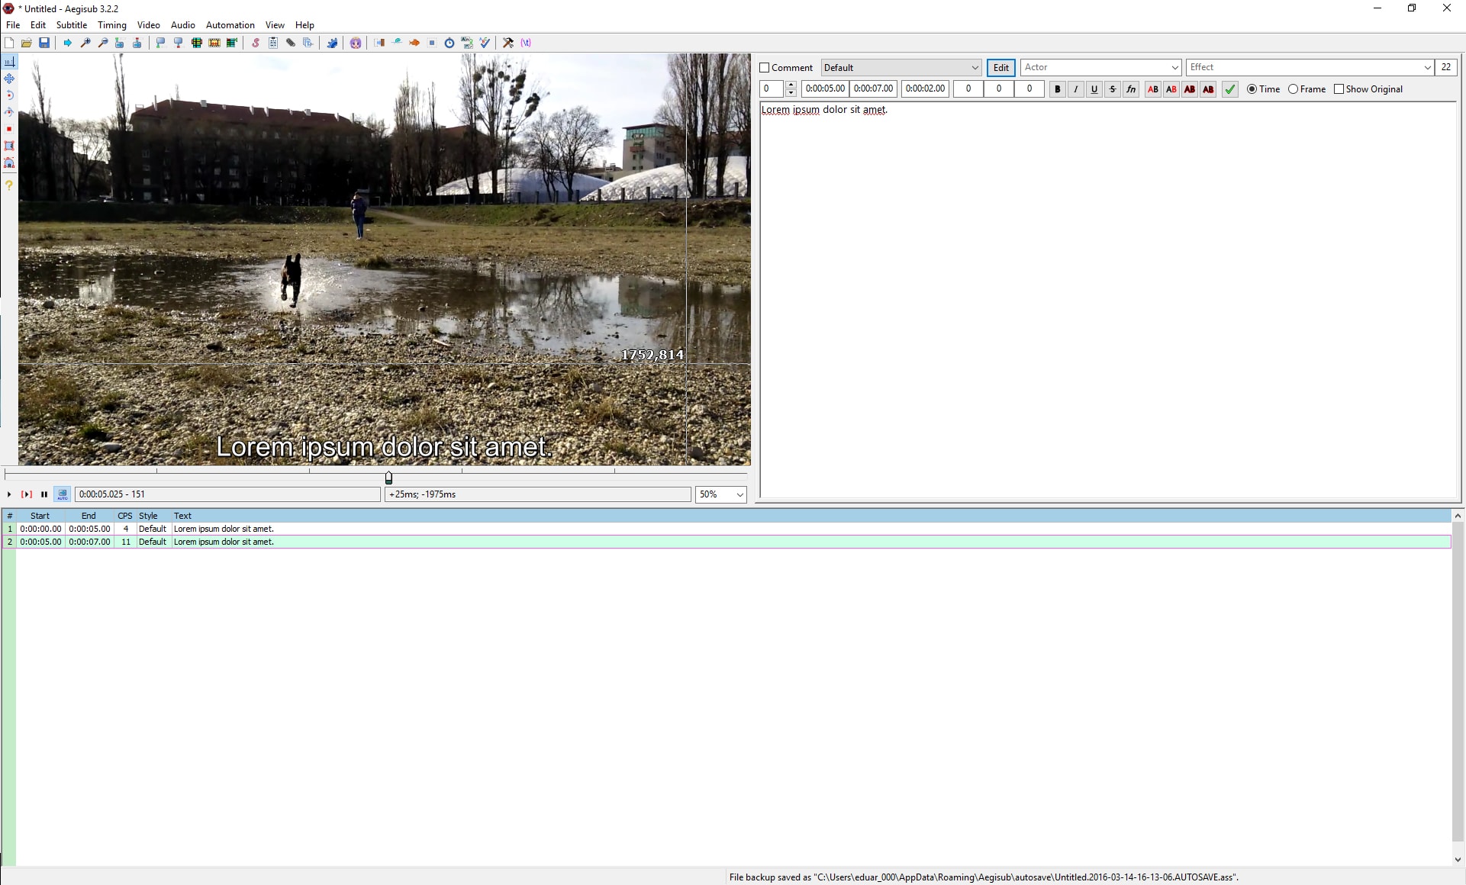This screenshot has height=885, width=1466.
Task: Zoom video in with the magnifier plus icon
Action: tap(85, 43)
